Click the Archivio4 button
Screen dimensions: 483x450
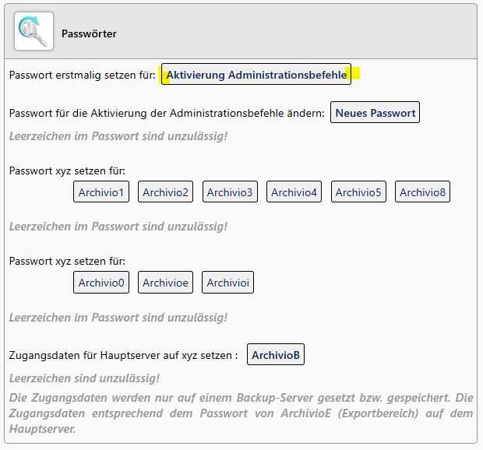tap(294, 192)
